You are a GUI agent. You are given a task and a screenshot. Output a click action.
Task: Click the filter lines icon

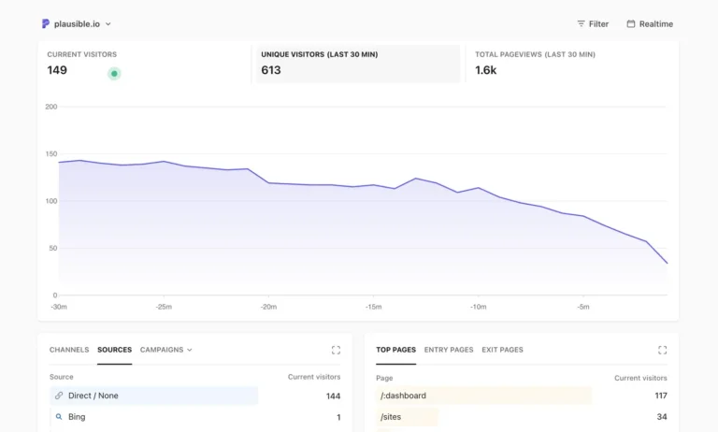(581, 23)
